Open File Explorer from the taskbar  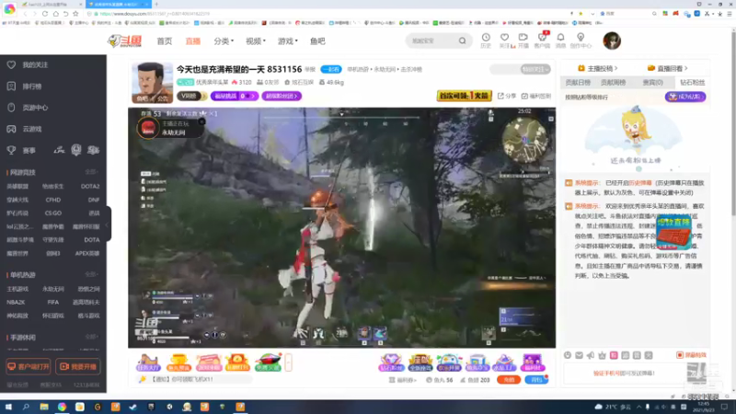[44, 407]
